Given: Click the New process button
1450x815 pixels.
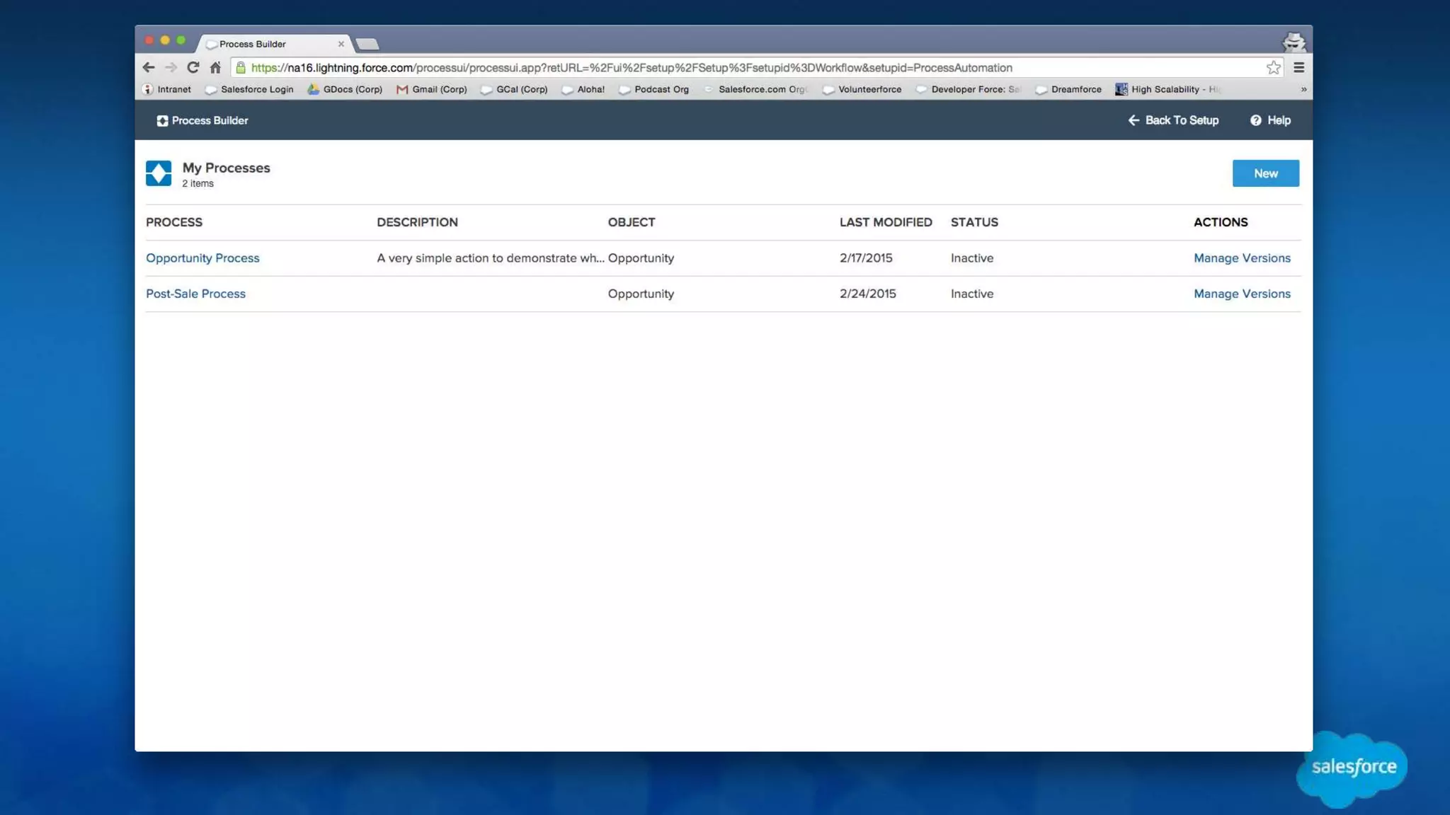Looking at the screenshot, I should (x=1265, y=173).
